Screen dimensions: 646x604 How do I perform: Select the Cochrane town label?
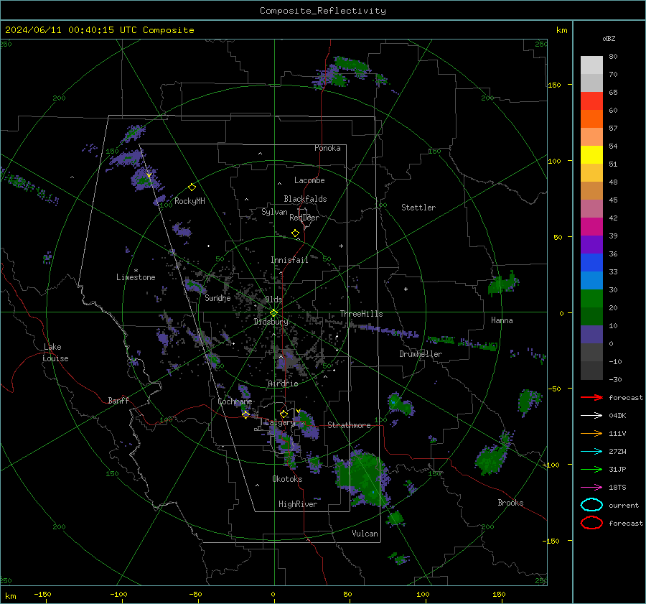235,401
